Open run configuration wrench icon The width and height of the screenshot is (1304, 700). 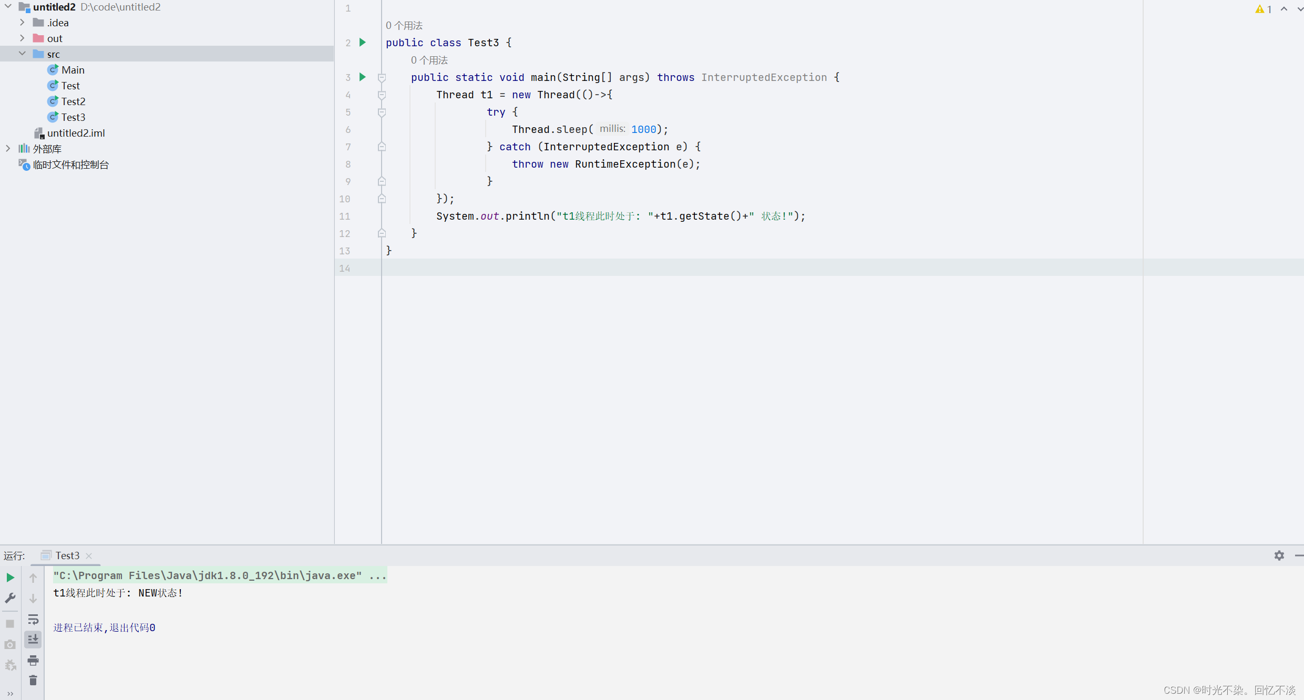[x=10, y=598]
